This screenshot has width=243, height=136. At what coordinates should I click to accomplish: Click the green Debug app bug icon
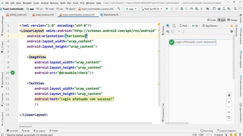[181, 9]
